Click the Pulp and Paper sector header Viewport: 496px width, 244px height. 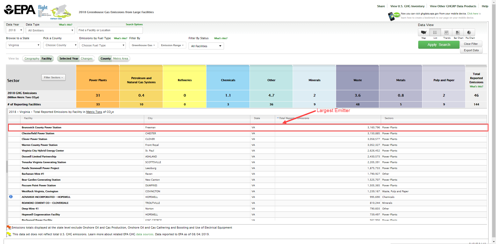click(444, 80)
